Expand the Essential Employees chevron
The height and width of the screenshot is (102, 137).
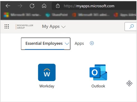coord(67,43)
